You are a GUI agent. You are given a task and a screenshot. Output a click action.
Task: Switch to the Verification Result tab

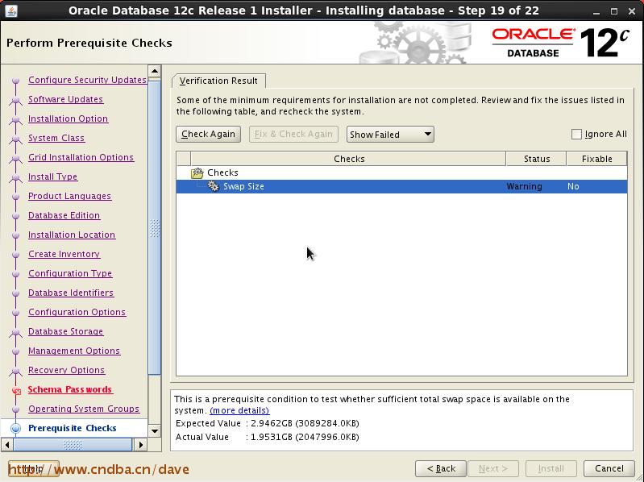pyautogui.click(x=218, y=81)
